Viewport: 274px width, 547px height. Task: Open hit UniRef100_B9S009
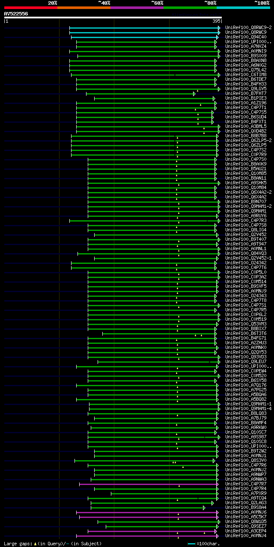pos(246,56)
